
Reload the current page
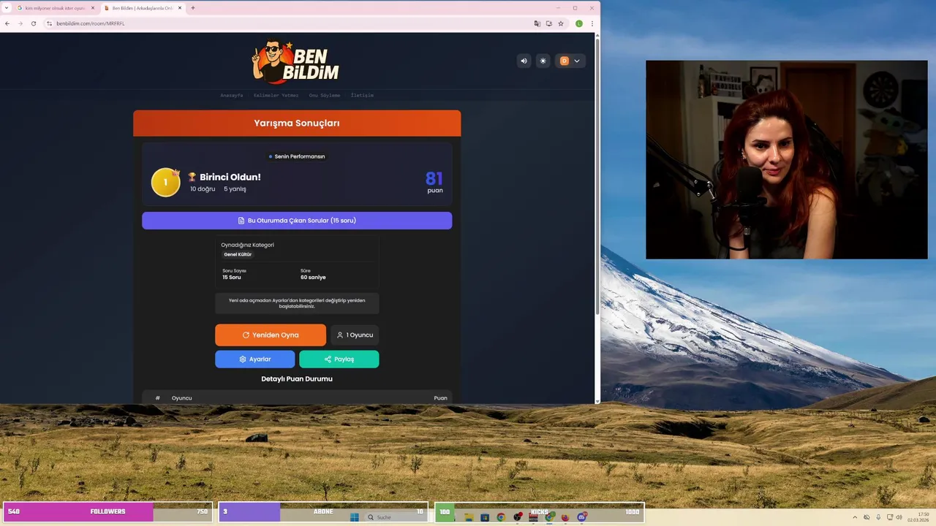click(x=34, y=23)
